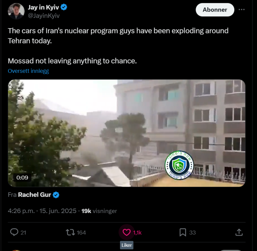Click Jay in Kyiv display name
The image size is (257, 251).
pyautogui.click(x=43, y=7)
